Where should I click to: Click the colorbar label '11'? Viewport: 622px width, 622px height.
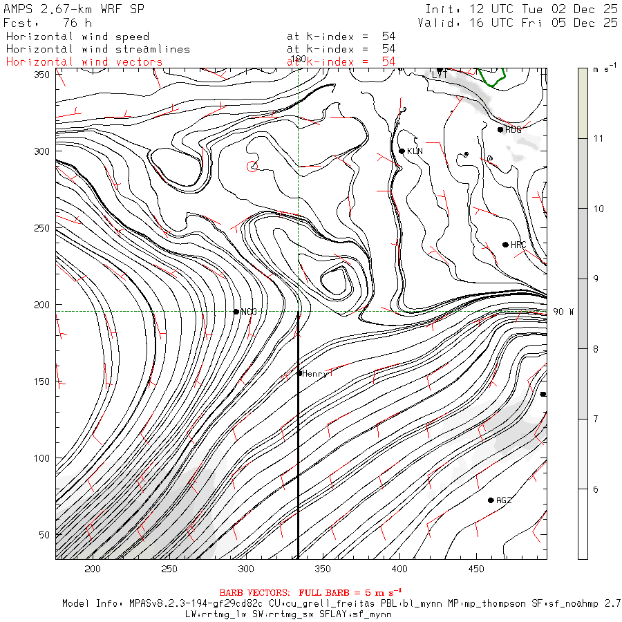tap(599, 138)
